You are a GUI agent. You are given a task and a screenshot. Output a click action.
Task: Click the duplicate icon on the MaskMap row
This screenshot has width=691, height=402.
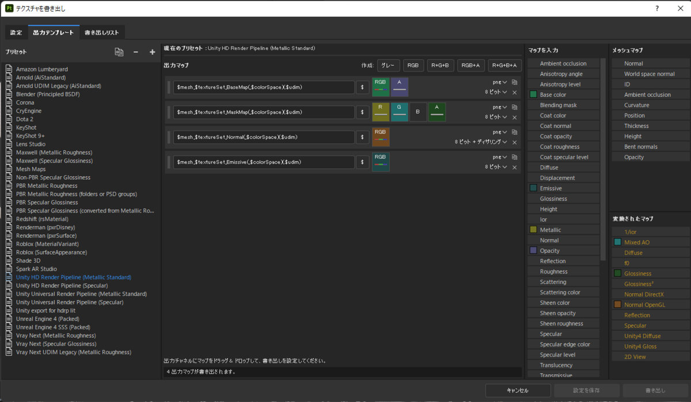click(x=514, y=107)
